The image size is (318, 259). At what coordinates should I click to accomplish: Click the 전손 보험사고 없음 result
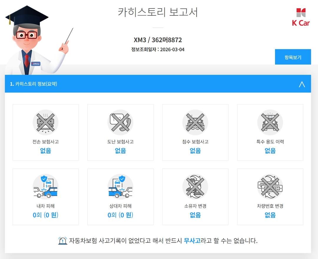[45, 151]
